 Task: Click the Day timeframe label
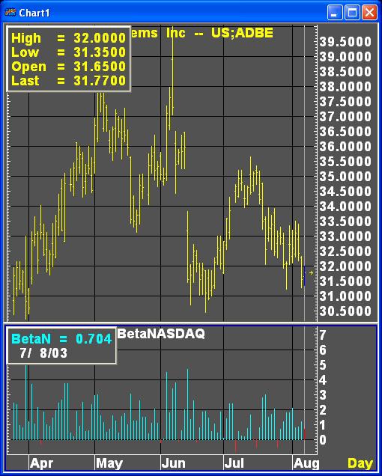click(360, 463)
